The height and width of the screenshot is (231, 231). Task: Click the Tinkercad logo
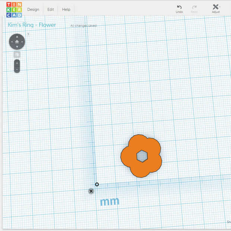click(14, 10)
